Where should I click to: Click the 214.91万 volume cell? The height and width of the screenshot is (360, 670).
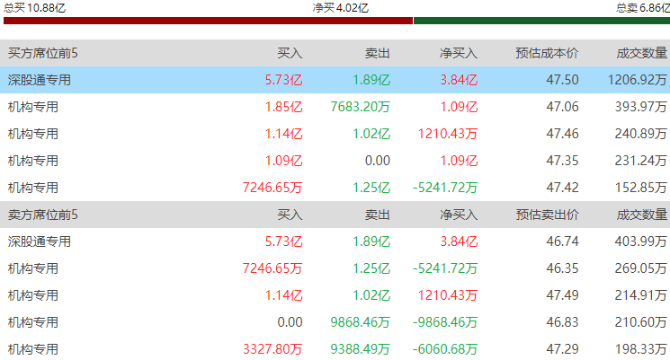click(x=641, y=295)
